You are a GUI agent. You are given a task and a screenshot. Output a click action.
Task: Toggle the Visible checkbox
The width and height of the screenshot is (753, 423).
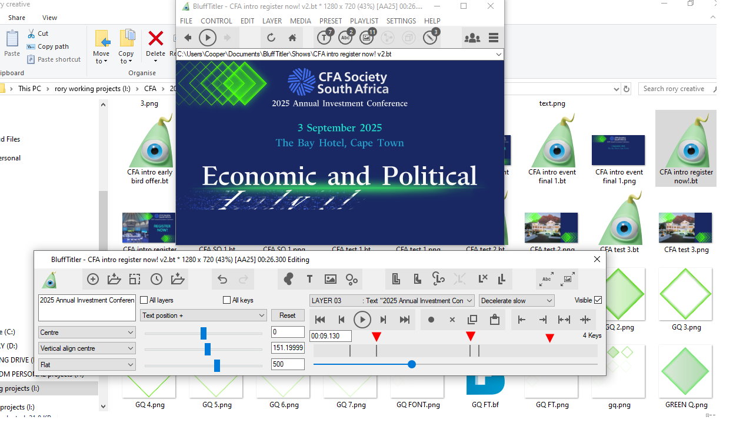598,300
